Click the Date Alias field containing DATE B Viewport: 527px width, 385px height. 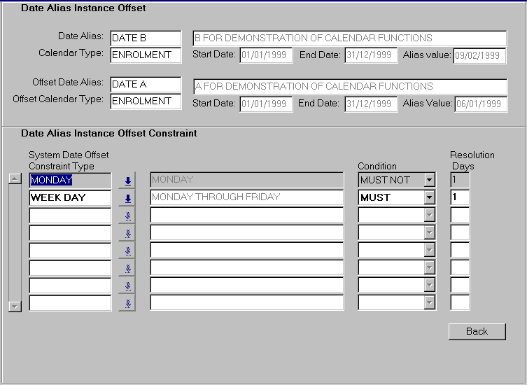tap(146, 38)
